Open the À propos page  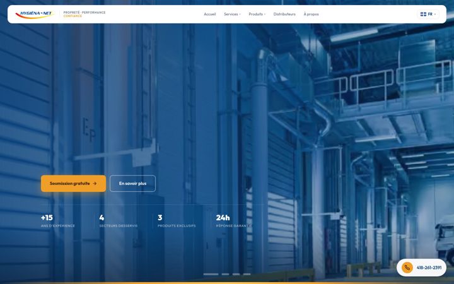click(x=311, y=14)
